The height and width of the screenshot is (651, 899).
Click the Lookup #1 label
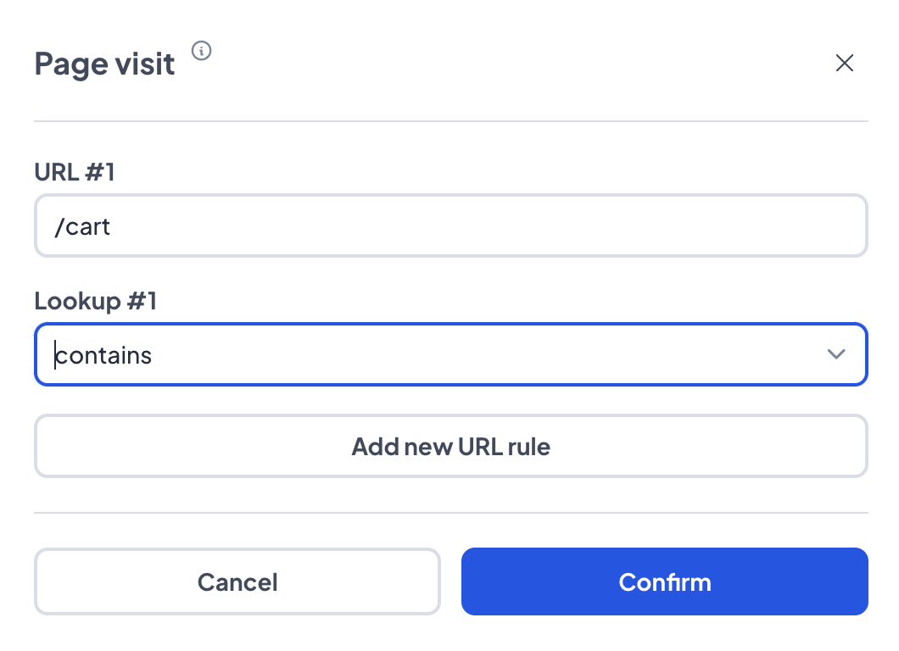95,301
